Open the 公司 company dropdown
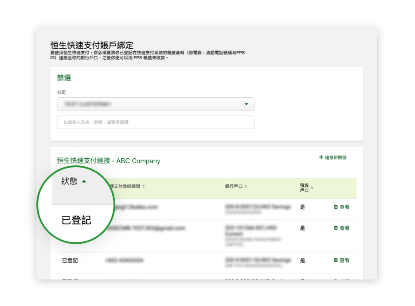Image resolution: width=415 pixels, height=306 pixels. pos(156,104)
